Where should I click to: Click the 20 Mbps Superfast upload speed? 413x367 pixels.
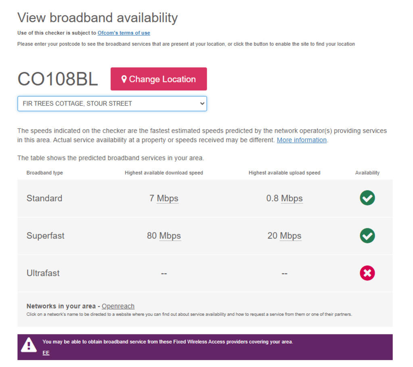click(284, 236)
